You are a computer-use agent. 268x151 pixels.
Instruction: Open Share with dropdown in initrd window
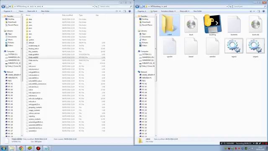tap(32, 11)
